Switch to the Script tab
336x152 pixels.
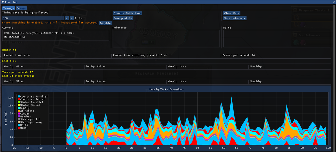coord(21,8)
